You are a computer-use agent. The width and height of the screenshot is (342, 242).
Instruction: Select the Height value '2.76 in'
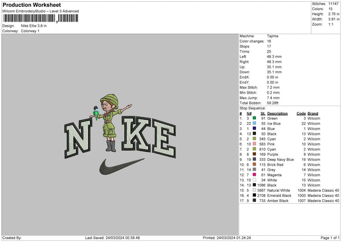(x=333, y=14)
